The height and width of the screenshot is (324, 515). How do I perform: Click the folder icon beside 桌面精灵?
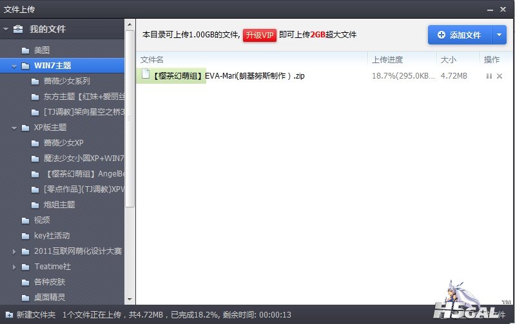point(25,298)
